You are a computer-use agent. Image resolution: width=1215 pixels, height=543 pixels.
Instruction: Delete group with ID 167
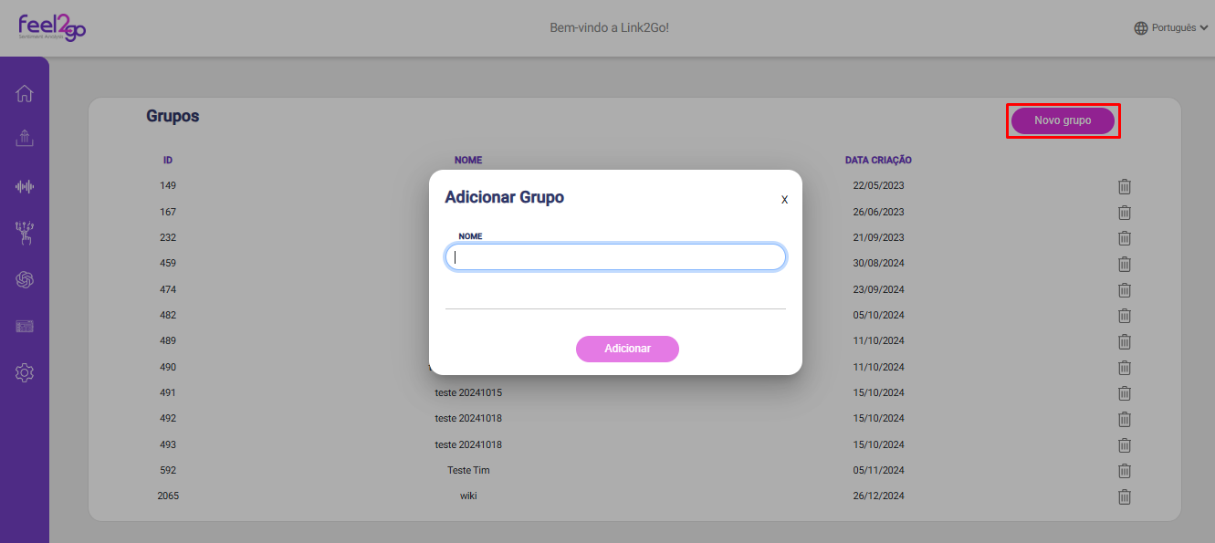tap(1125, 212)
